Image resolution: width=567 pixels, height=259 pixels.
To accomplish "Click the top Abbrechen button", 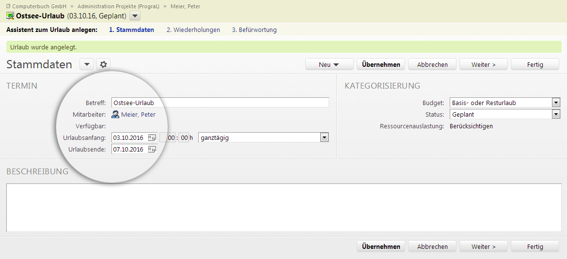I will [432, 65].
